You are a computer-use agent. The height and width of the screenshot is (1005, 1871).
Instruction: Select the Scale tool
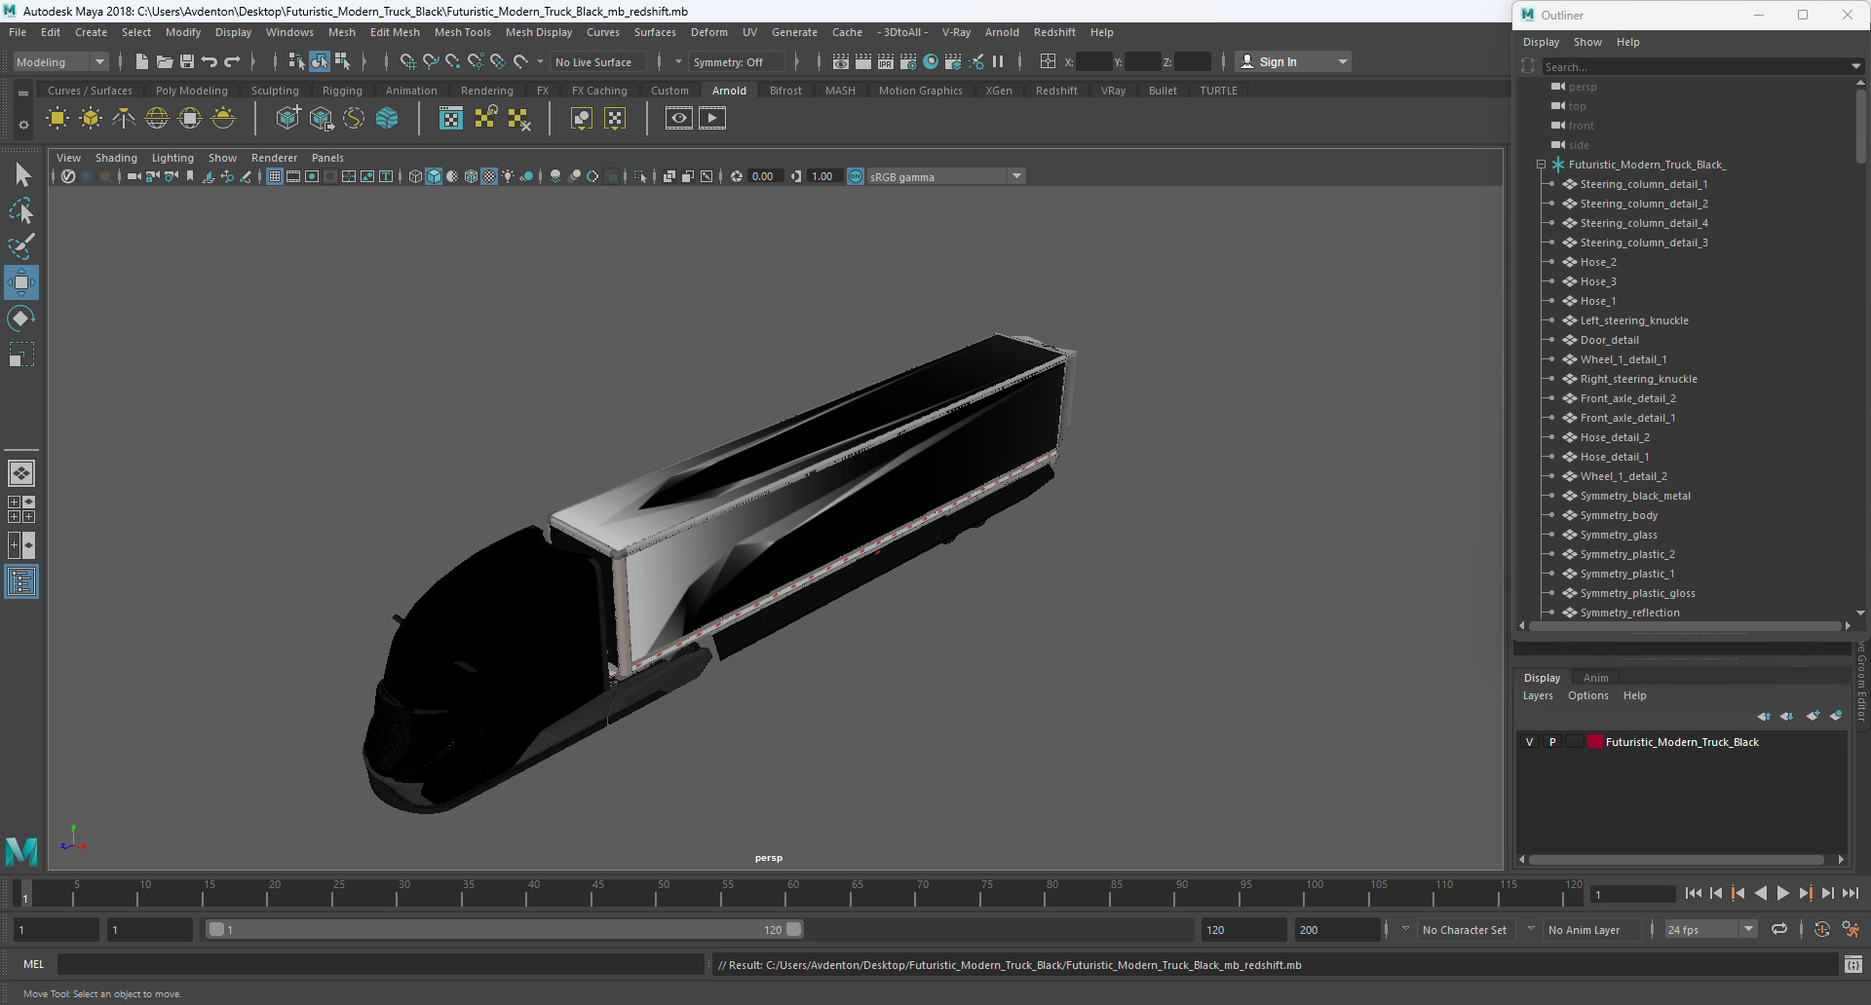pyautogui.click(x=21, y=354)
